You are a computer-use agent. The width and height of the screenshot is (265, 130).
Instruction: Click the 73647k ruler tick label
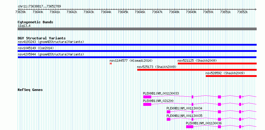coord(157,12)
